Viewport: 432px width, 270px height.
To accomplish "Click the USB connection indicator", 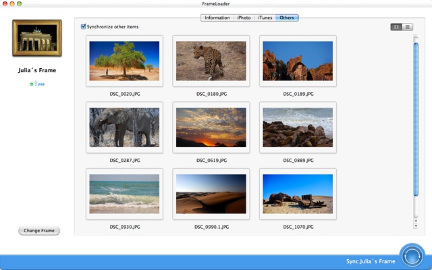I will (x=37, y=84).
